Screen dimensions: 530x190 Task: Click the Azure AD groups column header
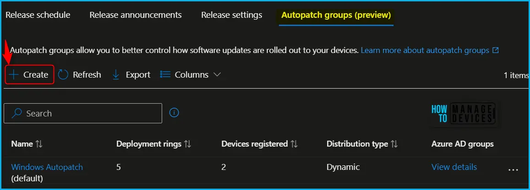click(462, 144)
